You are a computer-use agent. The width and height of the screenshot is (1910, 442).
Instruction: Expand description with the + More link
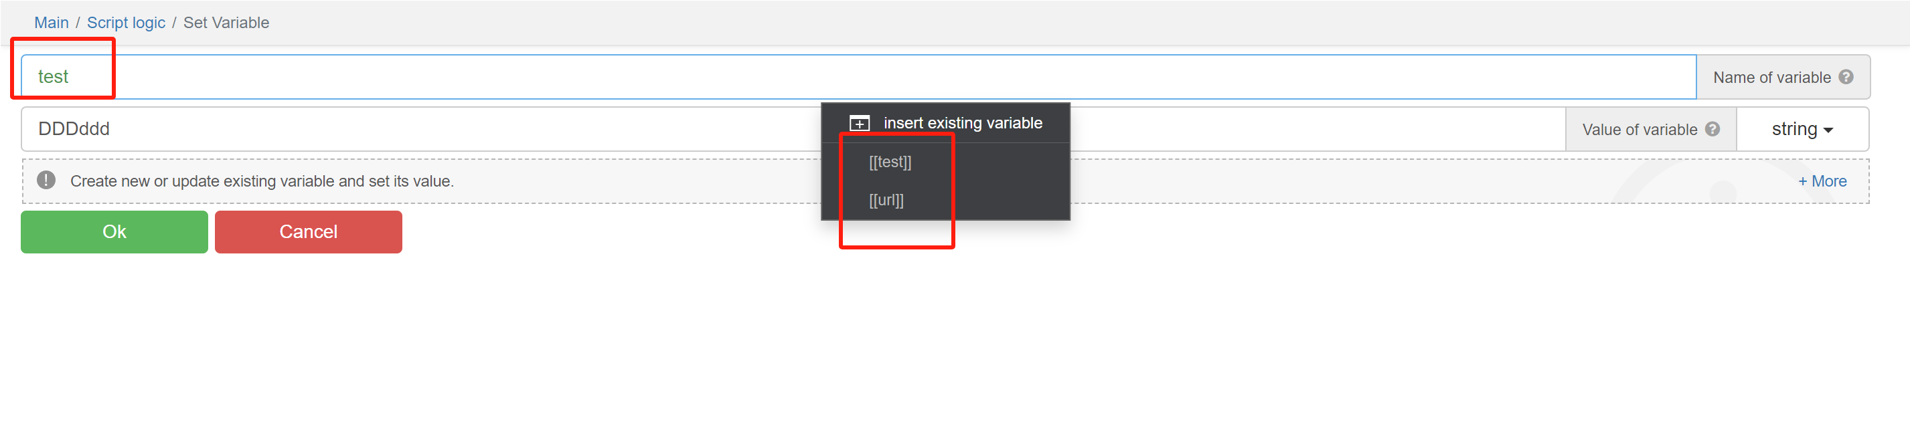(x=1822, y=181)
